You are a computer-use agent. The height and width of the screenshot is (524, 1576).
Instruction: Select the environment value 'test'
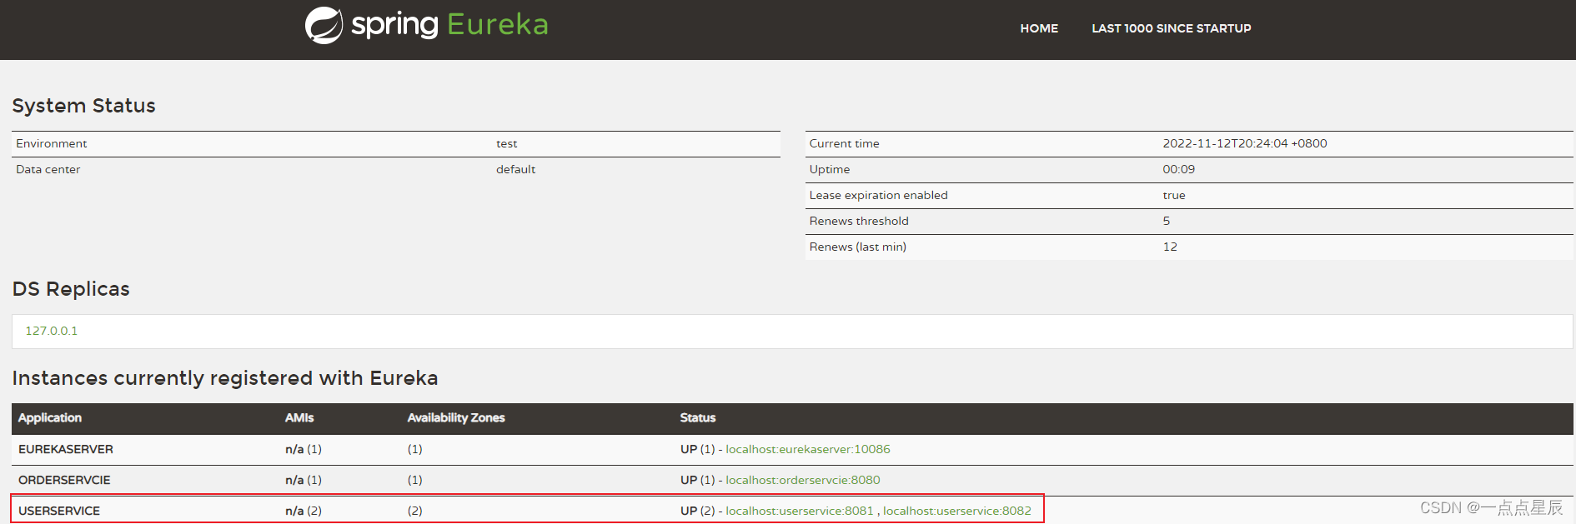pyautogui.click(x=507, y=143)
